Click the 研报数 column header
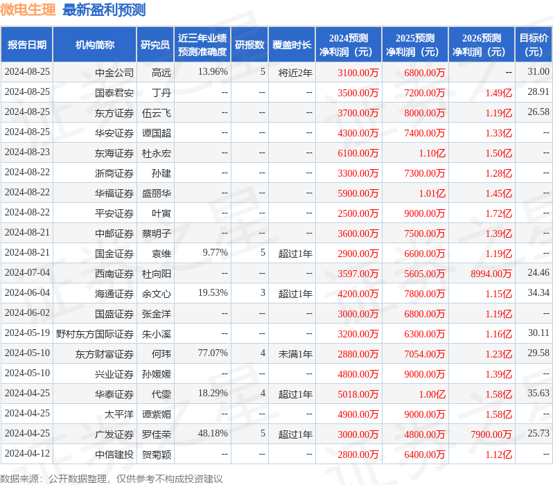This screenshot has height=485, width=553. coord(249,45)
